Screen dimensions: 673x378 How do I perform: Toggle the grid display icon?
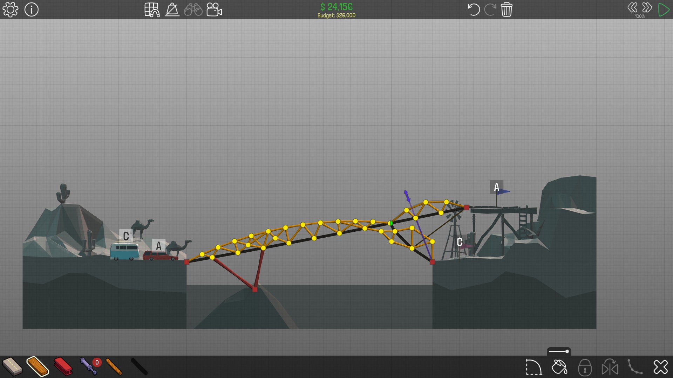coord(152,9)
